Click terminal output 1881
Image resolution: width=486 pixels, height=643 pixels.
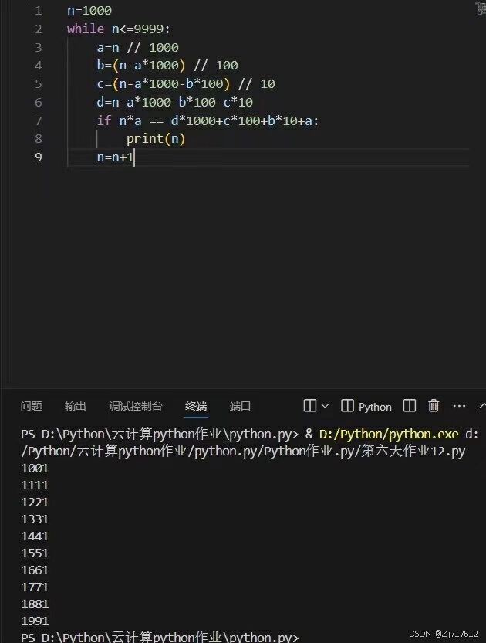(x=35, y=604)
